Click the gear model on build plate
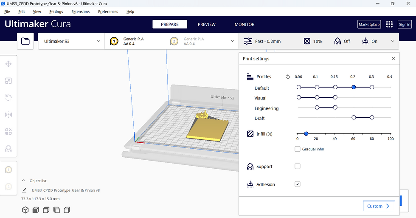 click(202, 116)
